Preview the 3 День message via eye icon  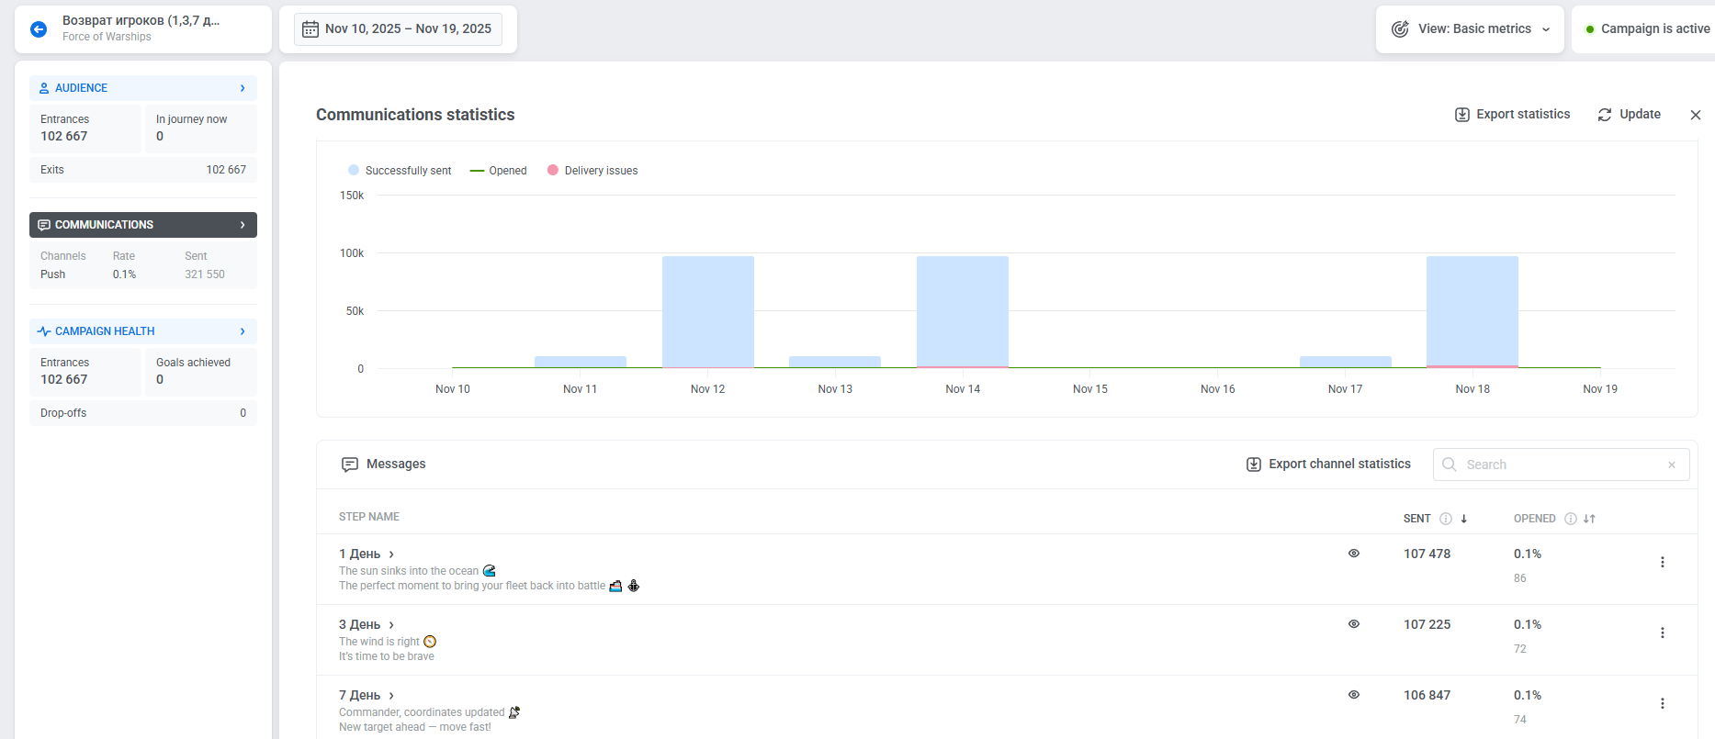(1354, 624)
